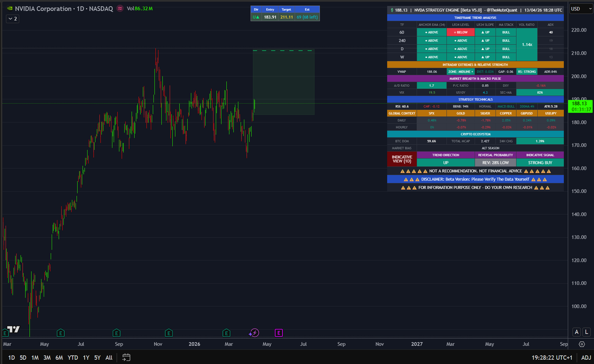Screen dimensions: 594x364
Task: Click the NVIDIA Corporation symbol title
Action: [42, 8]
